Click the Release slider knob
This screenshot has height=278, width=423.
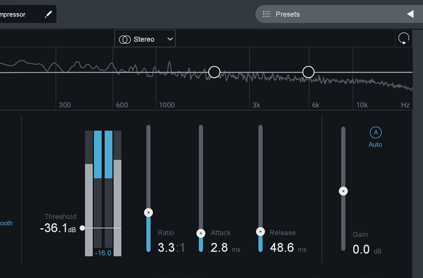click(x=260, y=231)
